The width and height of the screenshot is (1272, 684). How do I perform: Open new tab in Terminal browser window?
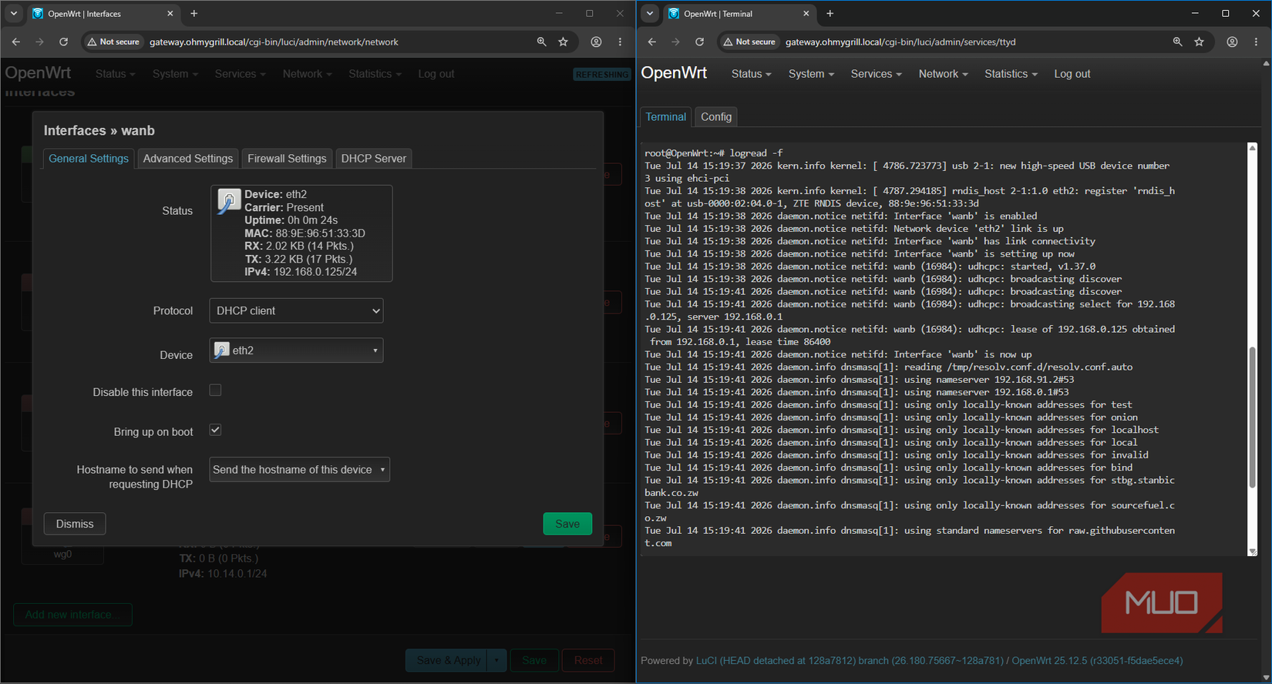[x=830, y=13]
